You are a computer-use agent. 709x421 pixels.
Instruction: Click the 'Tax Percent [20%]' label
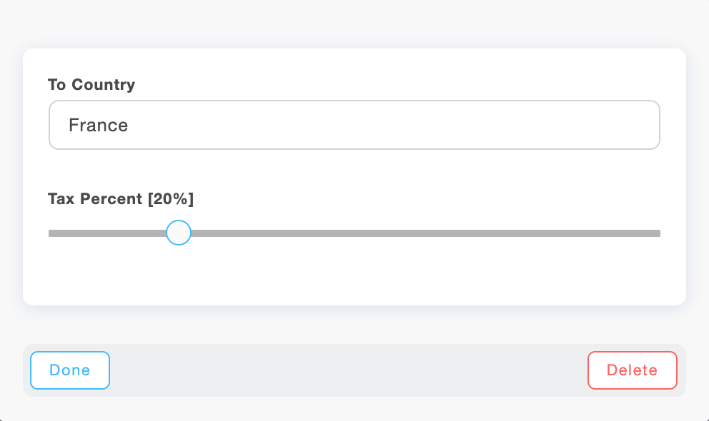(x=120, y=198)
